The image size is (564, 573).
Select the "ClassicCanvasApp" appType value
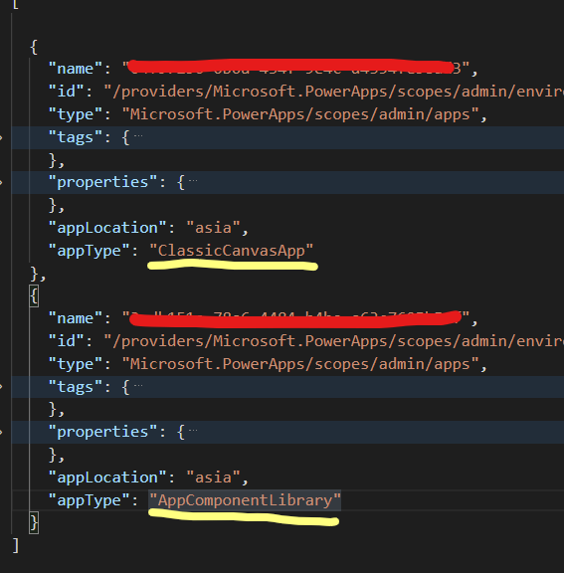click(231, 251)
